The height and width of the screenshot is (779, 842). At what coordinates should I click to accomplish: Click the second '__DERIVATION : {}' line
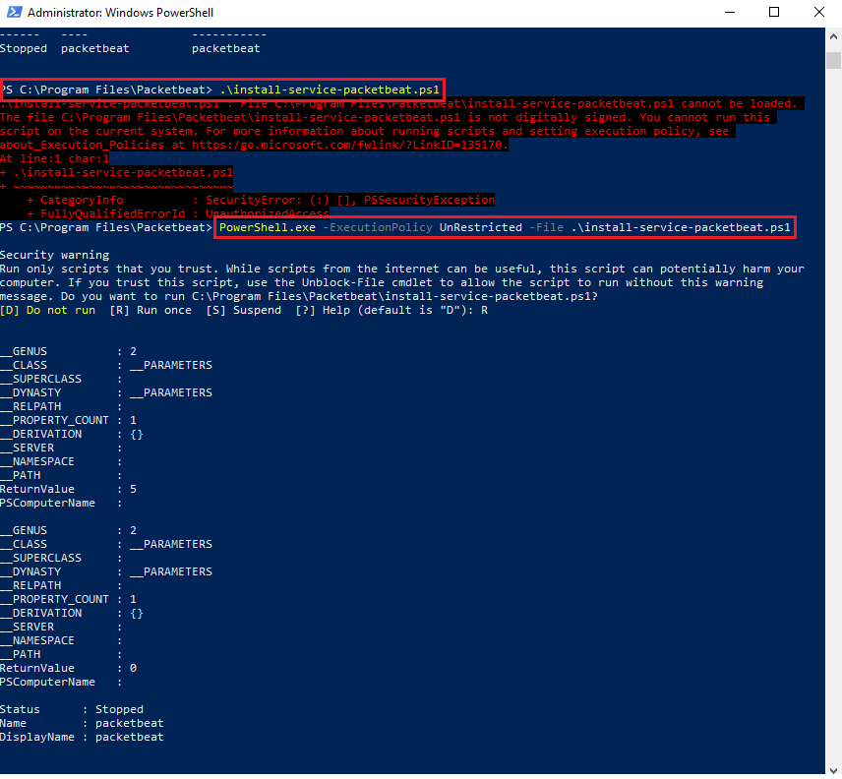(x=72, y=613)
